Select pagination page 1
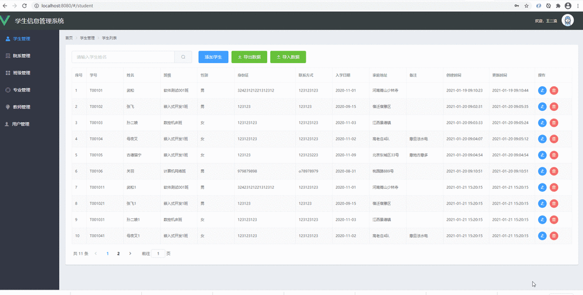The image size is (583, 295). tap(108, 254)
